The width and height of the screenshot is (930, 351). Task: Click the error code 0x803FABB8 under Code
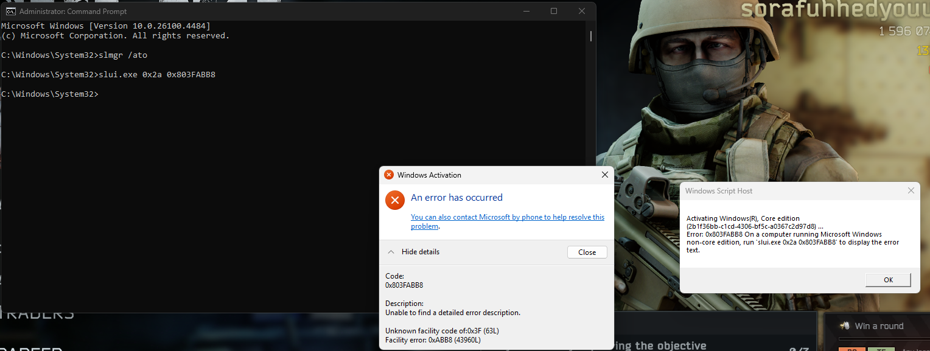click(404, 285)
